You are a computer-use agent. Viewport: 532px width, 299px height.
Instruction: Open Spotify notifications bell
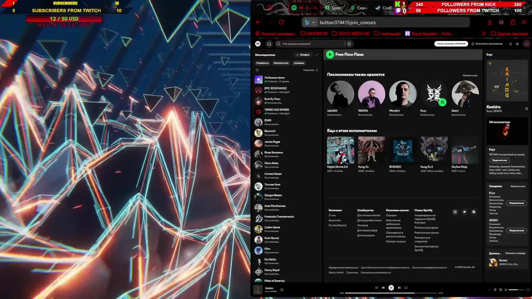(x=510, y=44)
